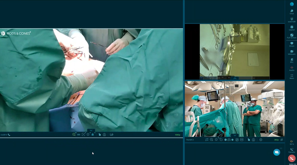Click the Transfer call button
This screenshot has width=297, height=165.
[x=292, y=150]
